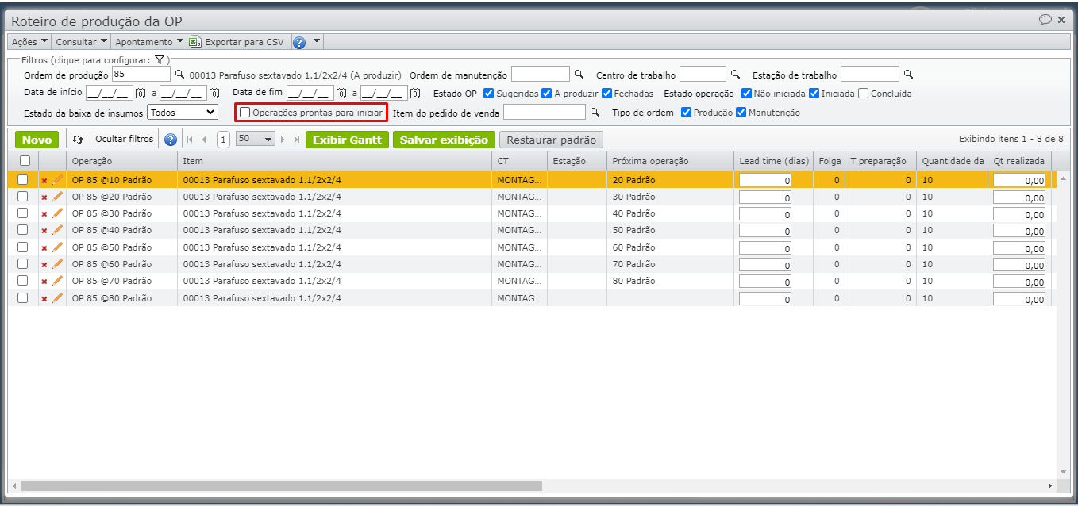The width and height of the screenshot is (1078, 506).
Task: Open the Ações menu
Action: [x=29, y=42]
